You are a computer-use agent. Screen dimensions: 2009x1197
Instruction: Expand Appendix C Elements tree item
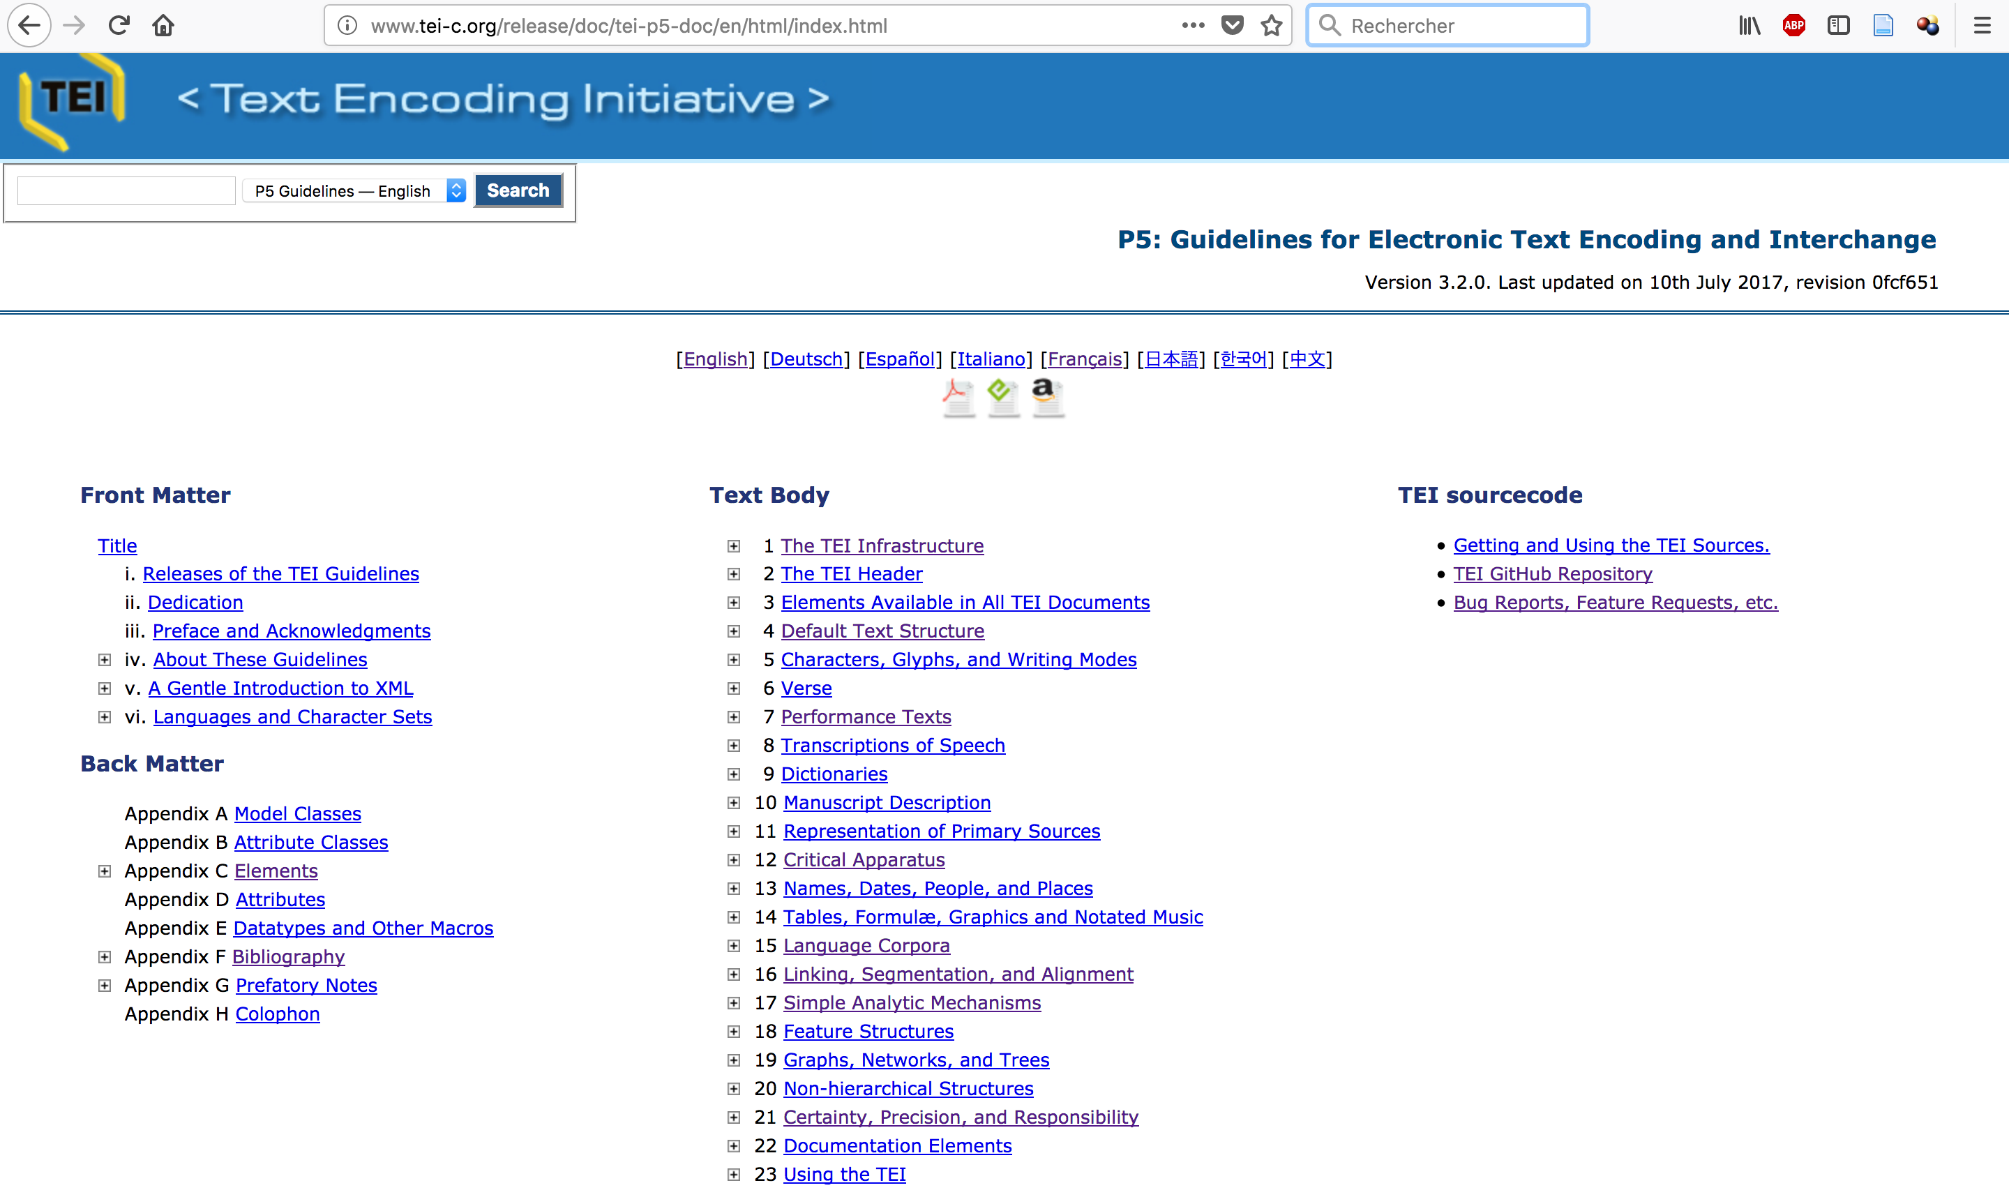(x=105, y=871)
